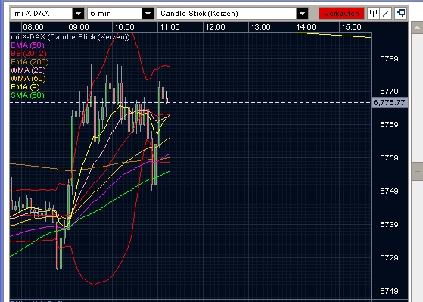Click the 6769 price axis label
Screen dimensions: 423x302
[389, 124]
